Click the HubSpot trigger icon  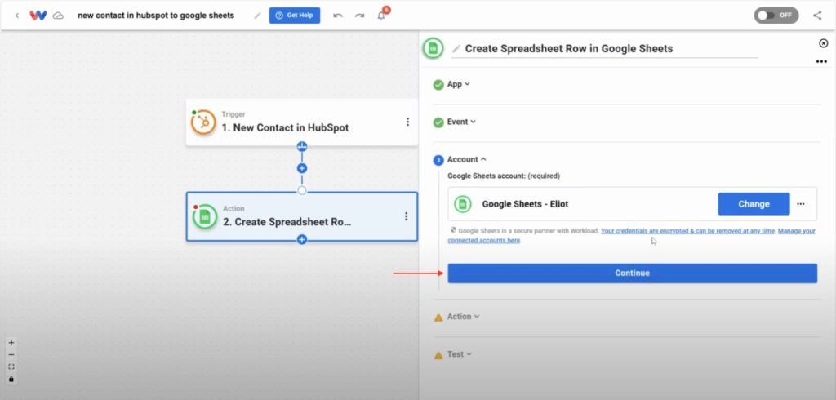(203, 122)
